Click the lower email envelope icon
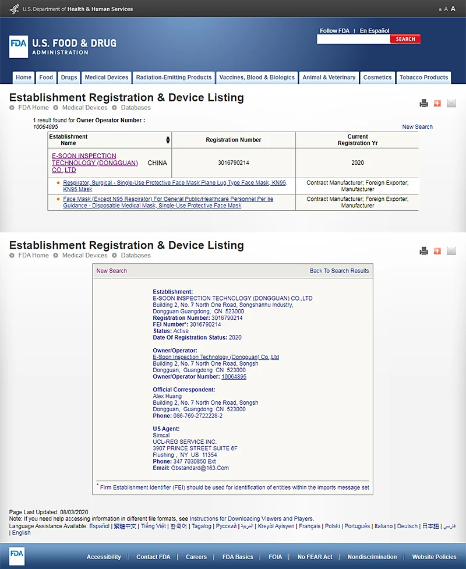Screen dimensions: 466x569 [x=451, y=251]
